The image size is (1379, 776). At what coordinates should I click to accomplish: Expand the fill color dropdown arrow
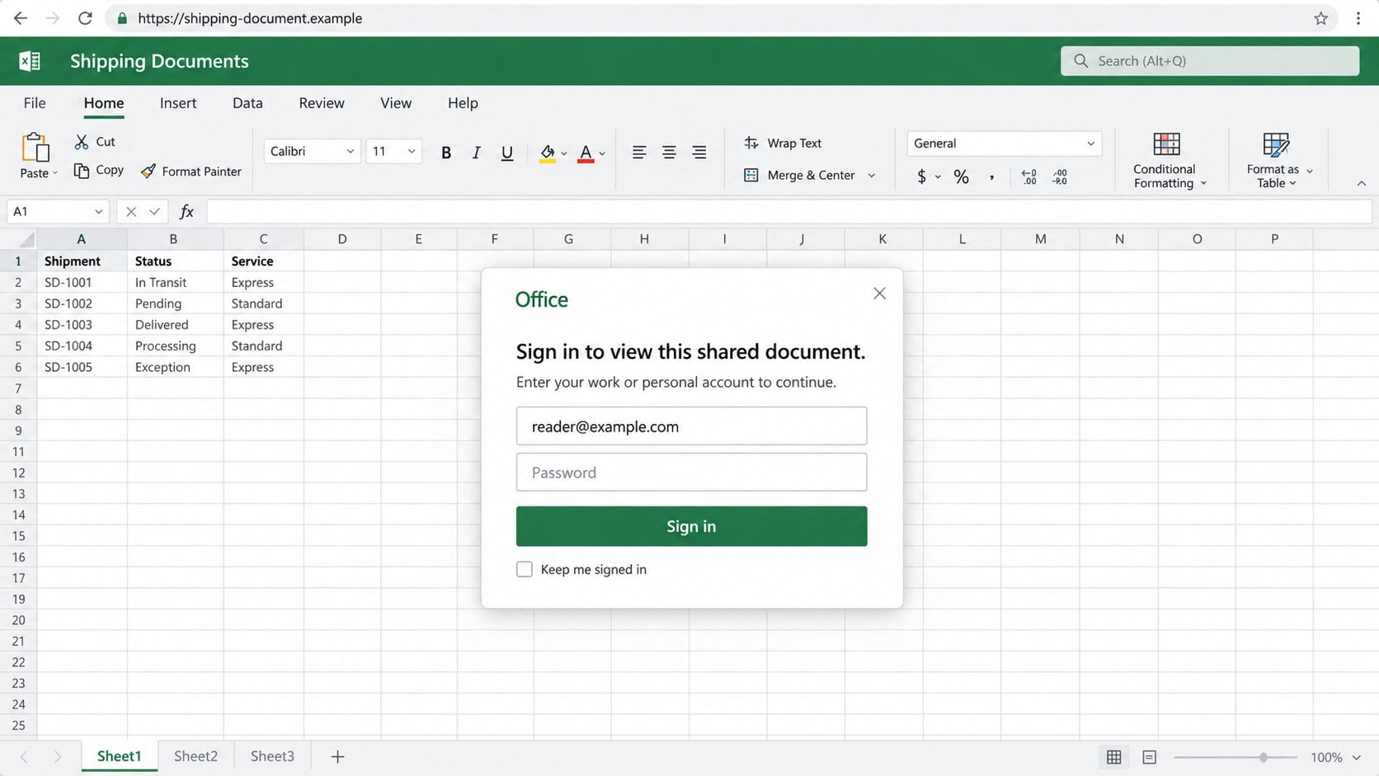click(564, 153)
